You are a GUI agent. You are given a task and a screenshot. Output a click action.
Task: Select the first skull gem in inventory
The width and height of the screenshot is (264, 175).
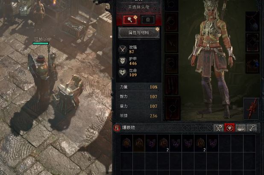[x=126, y=143]
